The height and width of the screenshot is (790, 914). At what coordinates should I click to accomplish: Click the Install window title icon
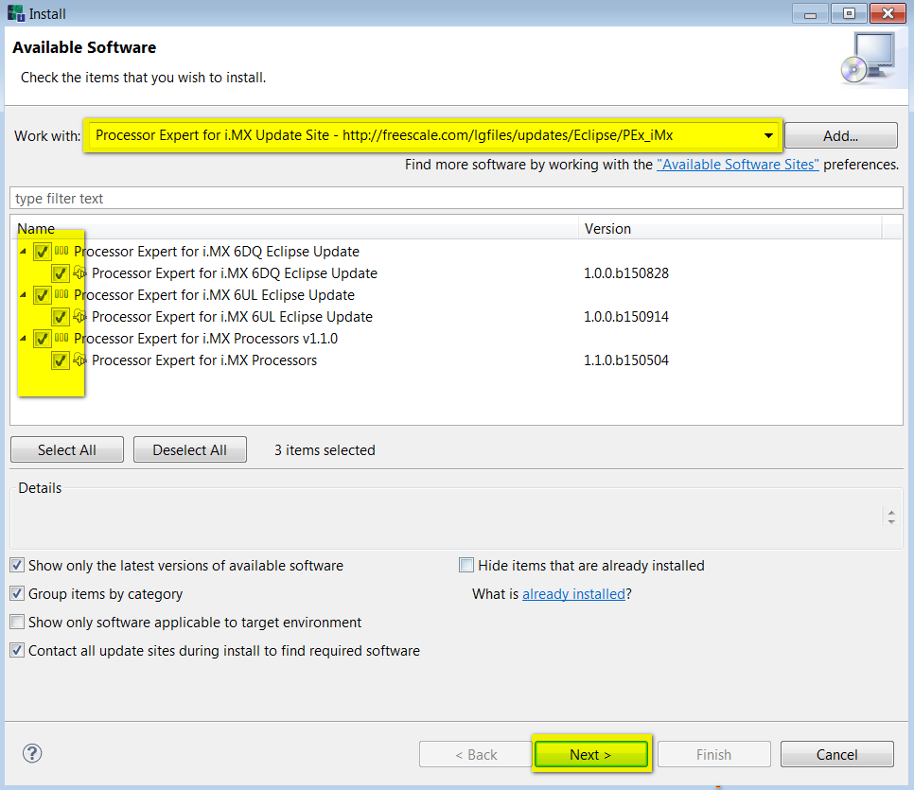point(16,13)
